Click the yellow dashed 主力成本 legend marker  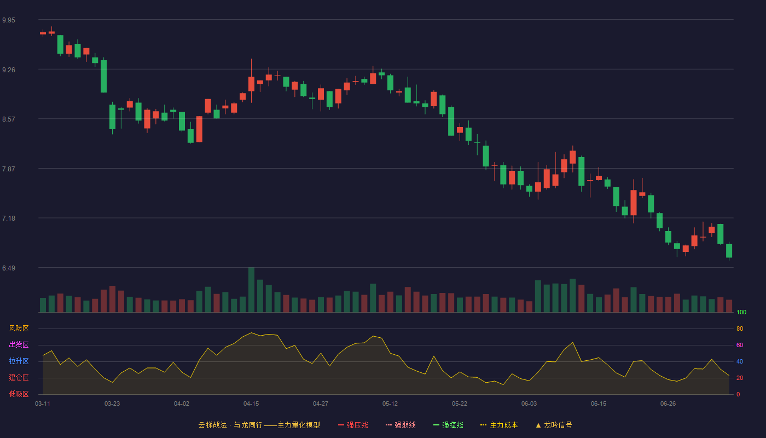[x=483, y=425]
